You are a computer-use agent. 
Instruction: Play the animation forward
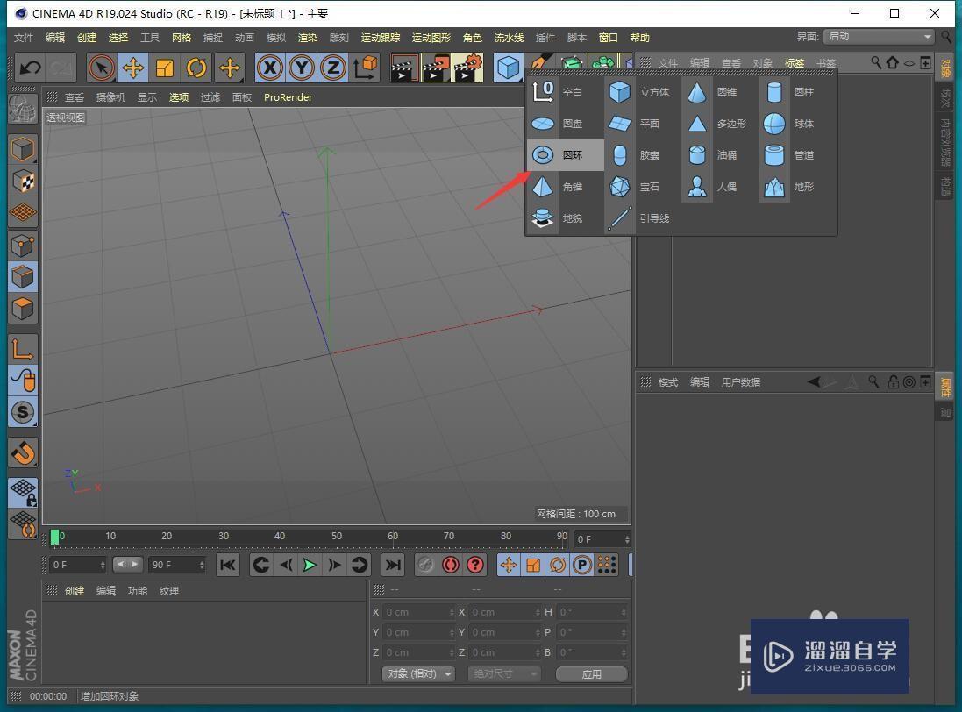point(310,565)
